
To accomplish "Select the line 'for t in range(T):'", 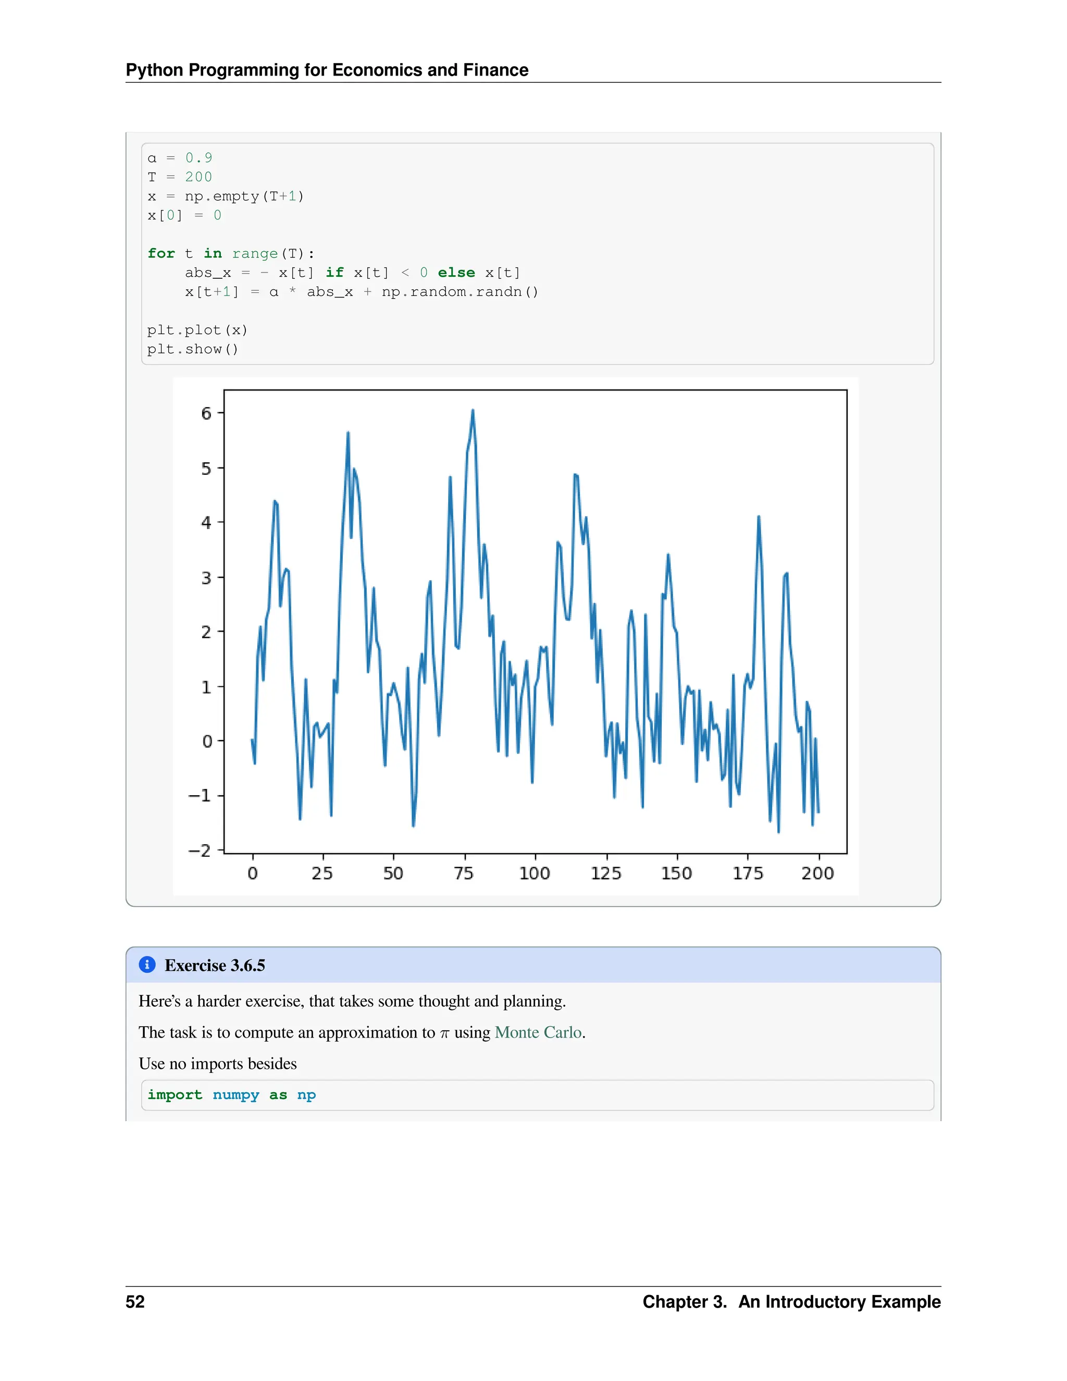I will tap(231, 254).
